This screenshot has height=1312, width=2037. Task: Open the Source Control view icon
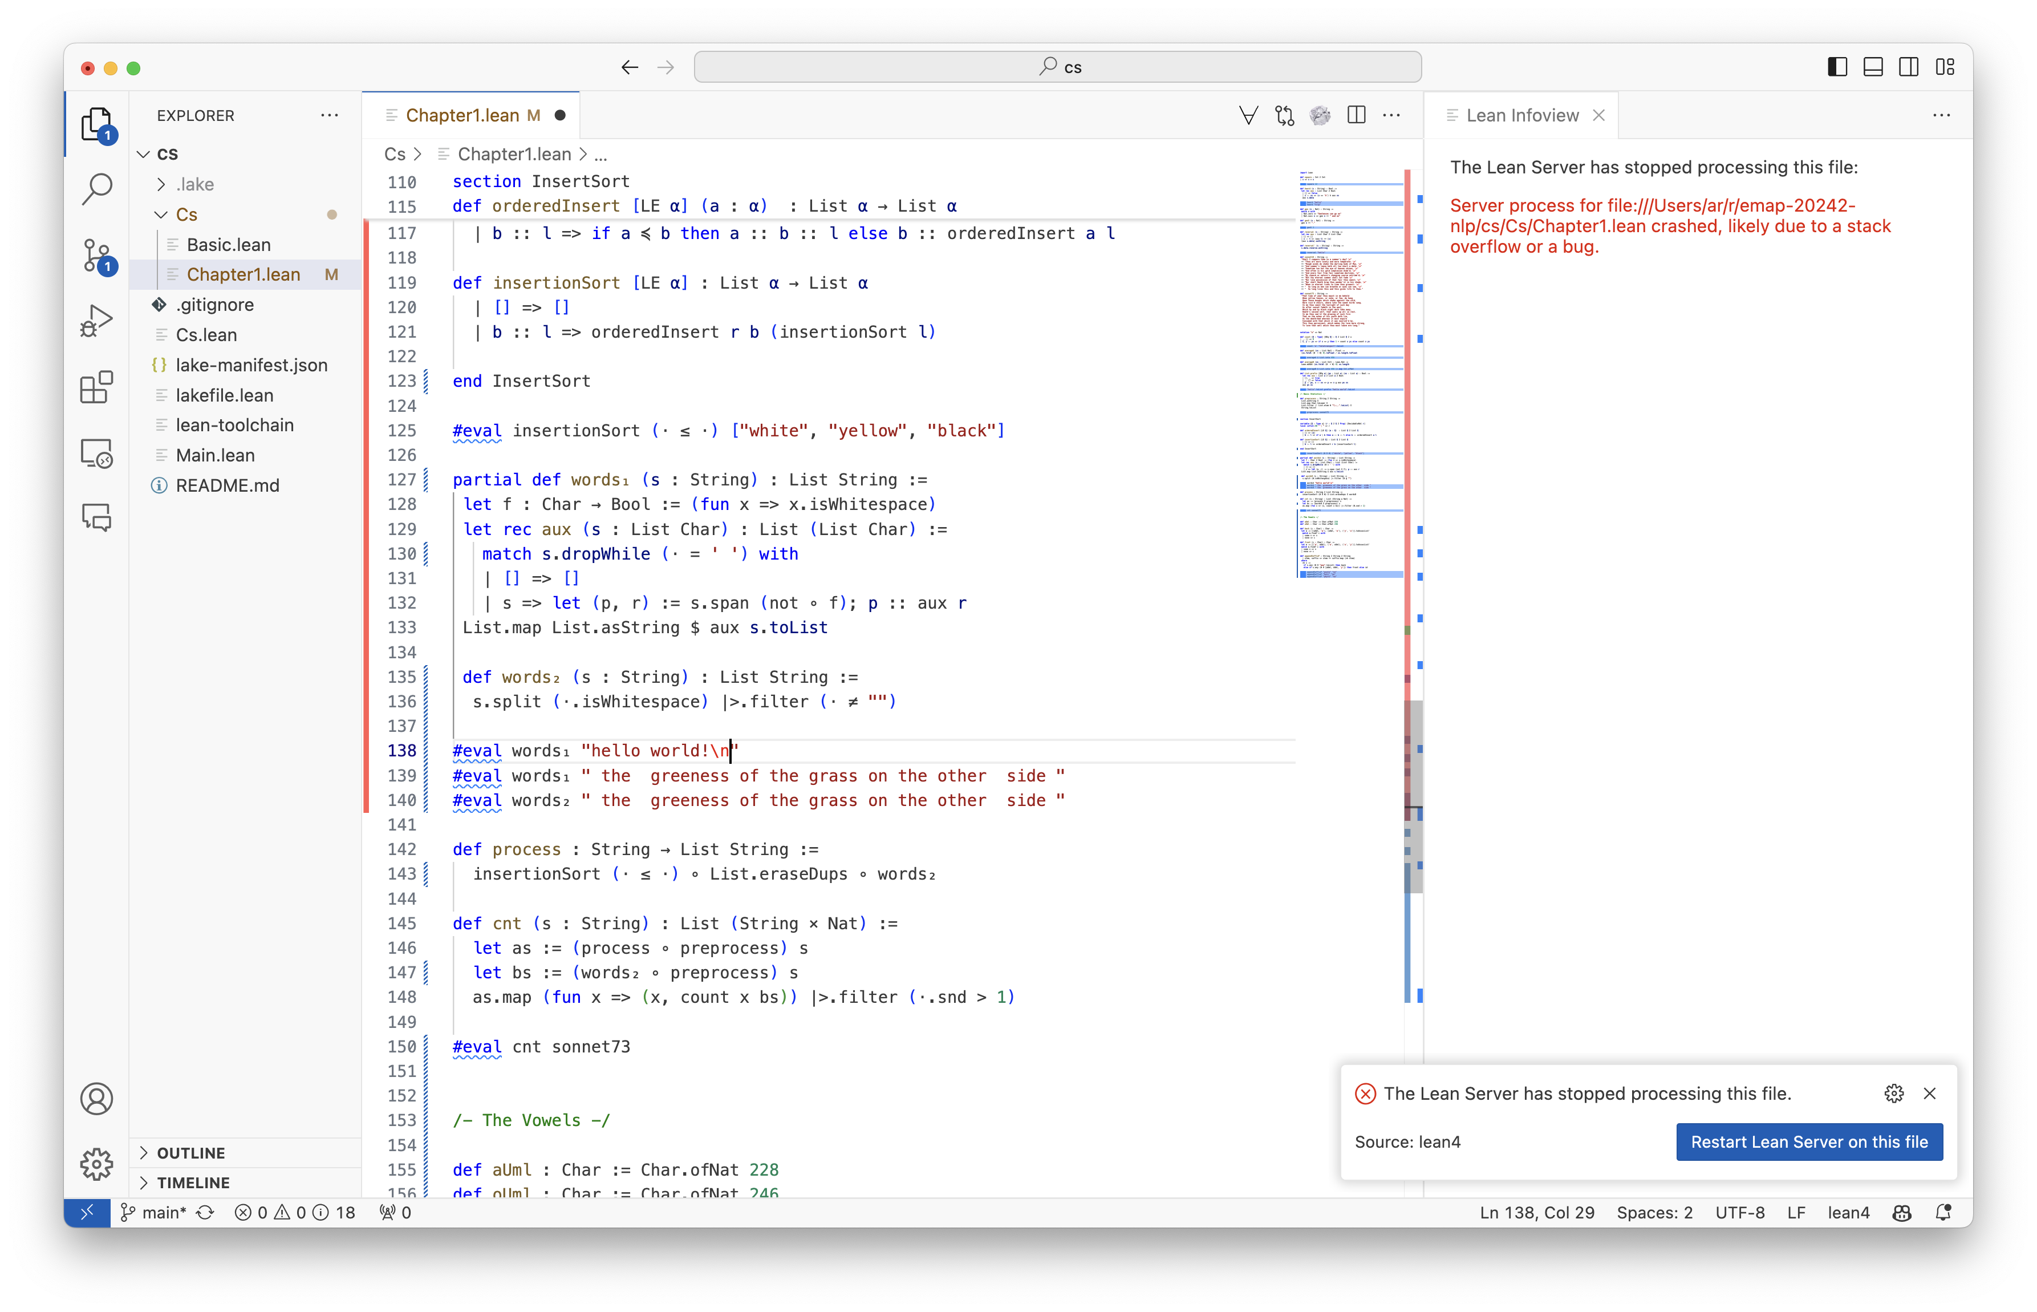[x=96, y=256]
